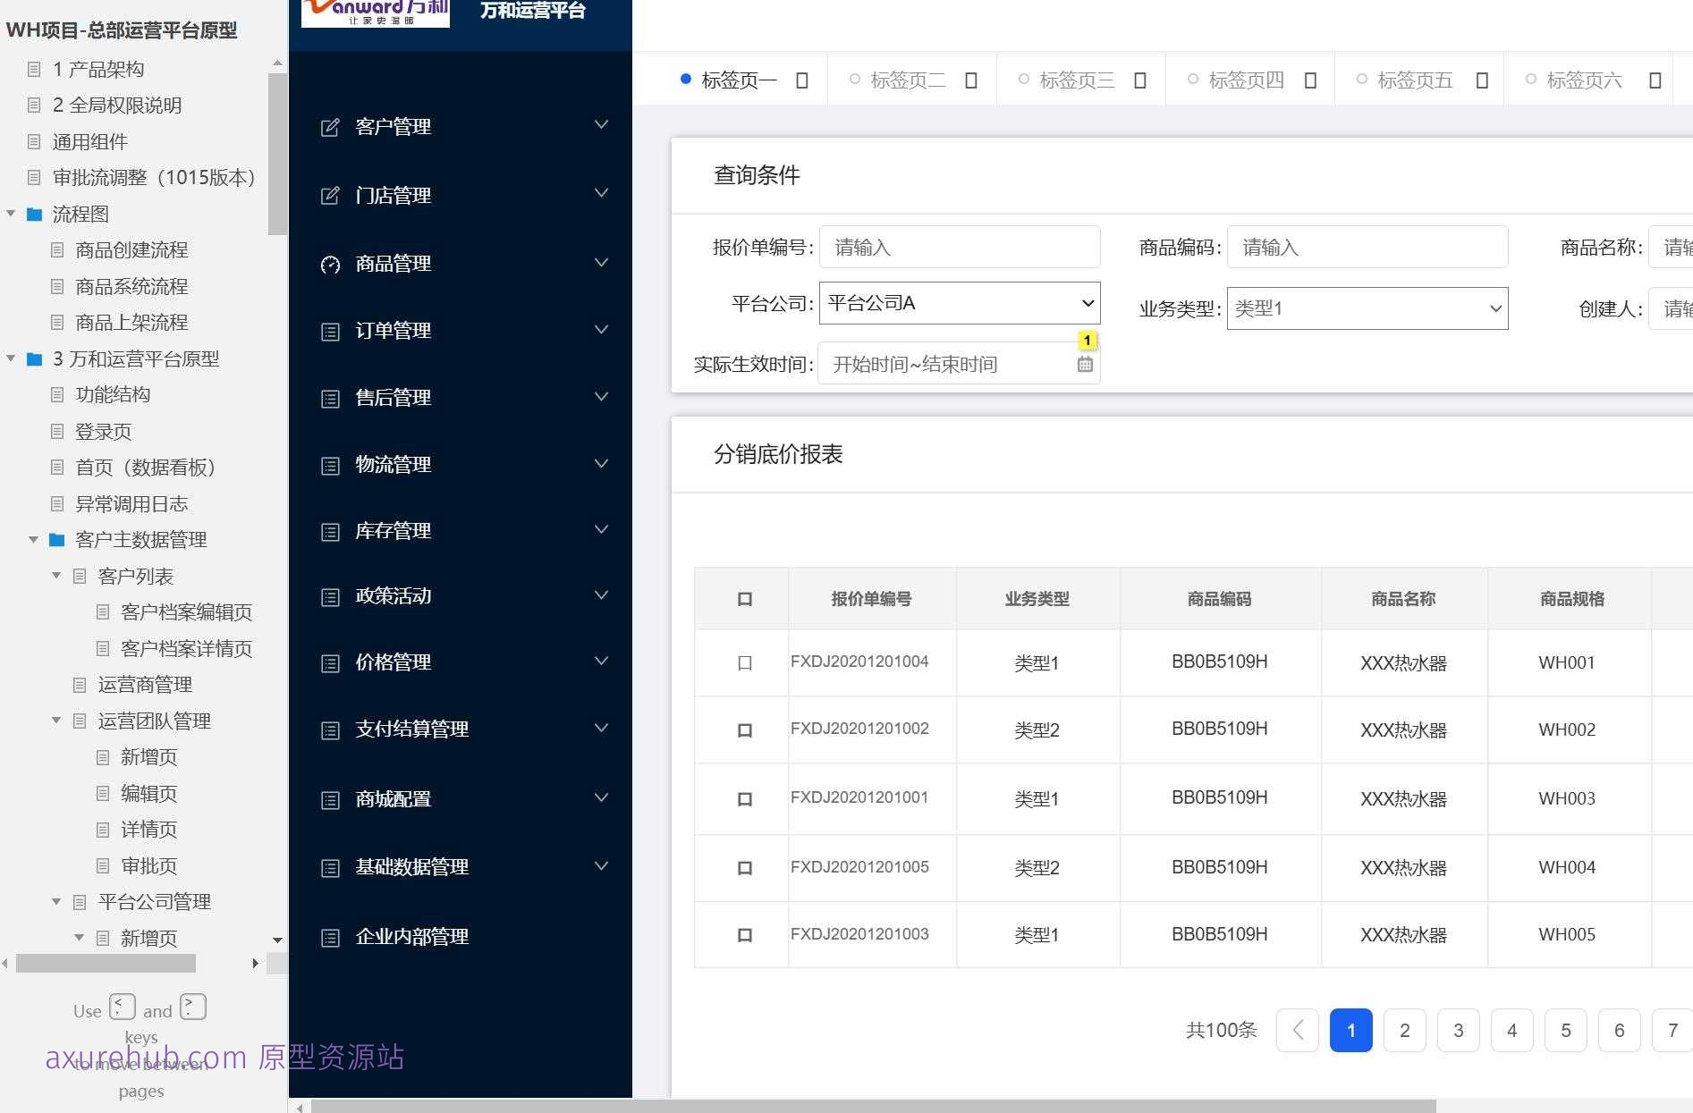This screenshot has height=1113, width=1693.
Task: Click the 库存管理 sidebar icon
Action: [329, 530]
